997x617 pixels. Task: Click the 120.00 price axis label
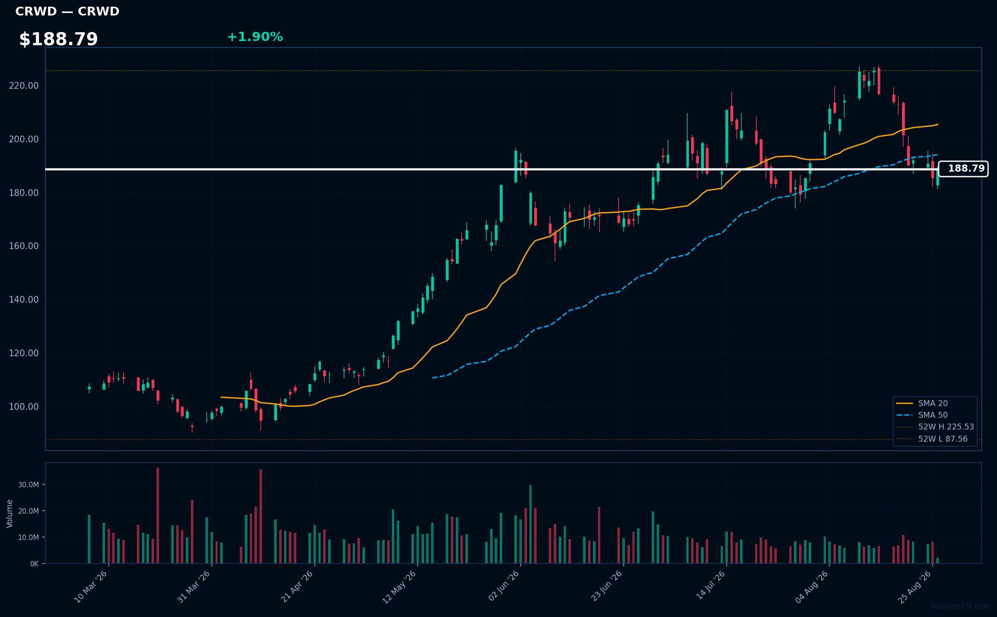pos(24,353)
